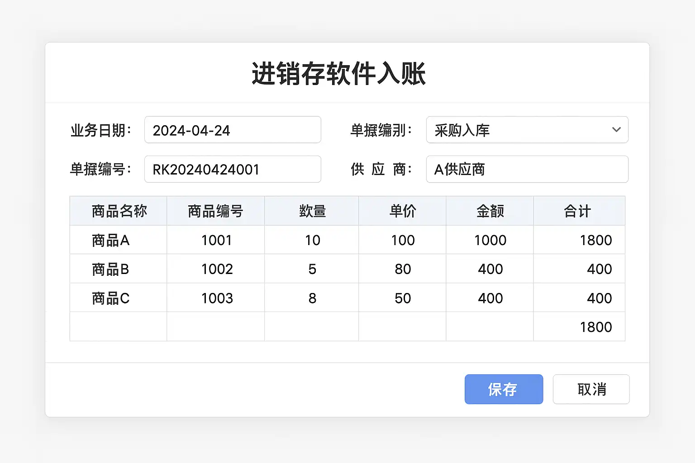
Task: Click the 业务日期 date input field
Action: click(233, 130)
